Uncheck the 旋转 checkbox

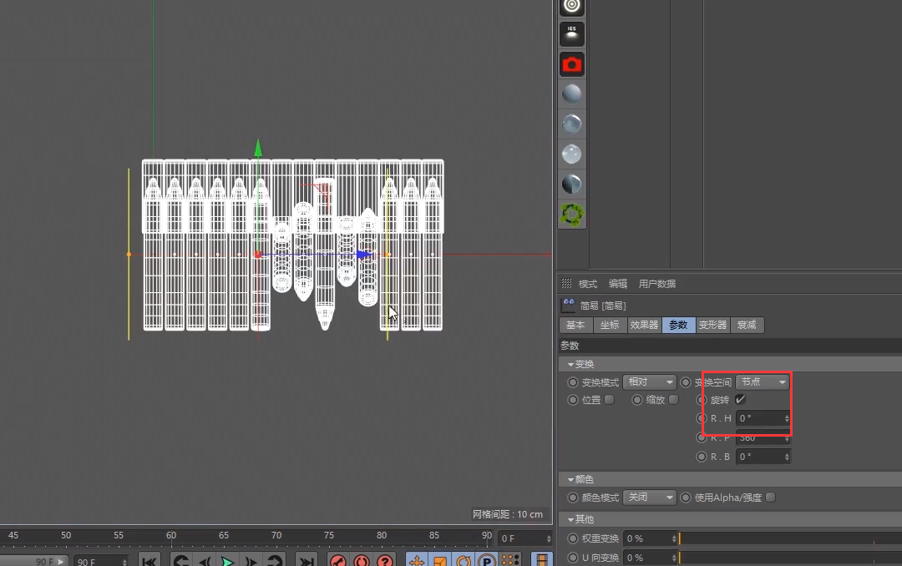pyautogui.click(x=740, y=400)
